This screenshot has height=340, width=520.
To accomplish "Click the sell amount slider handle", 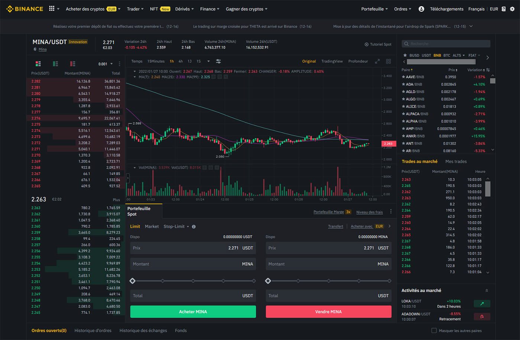I will [x=268, y=281].
